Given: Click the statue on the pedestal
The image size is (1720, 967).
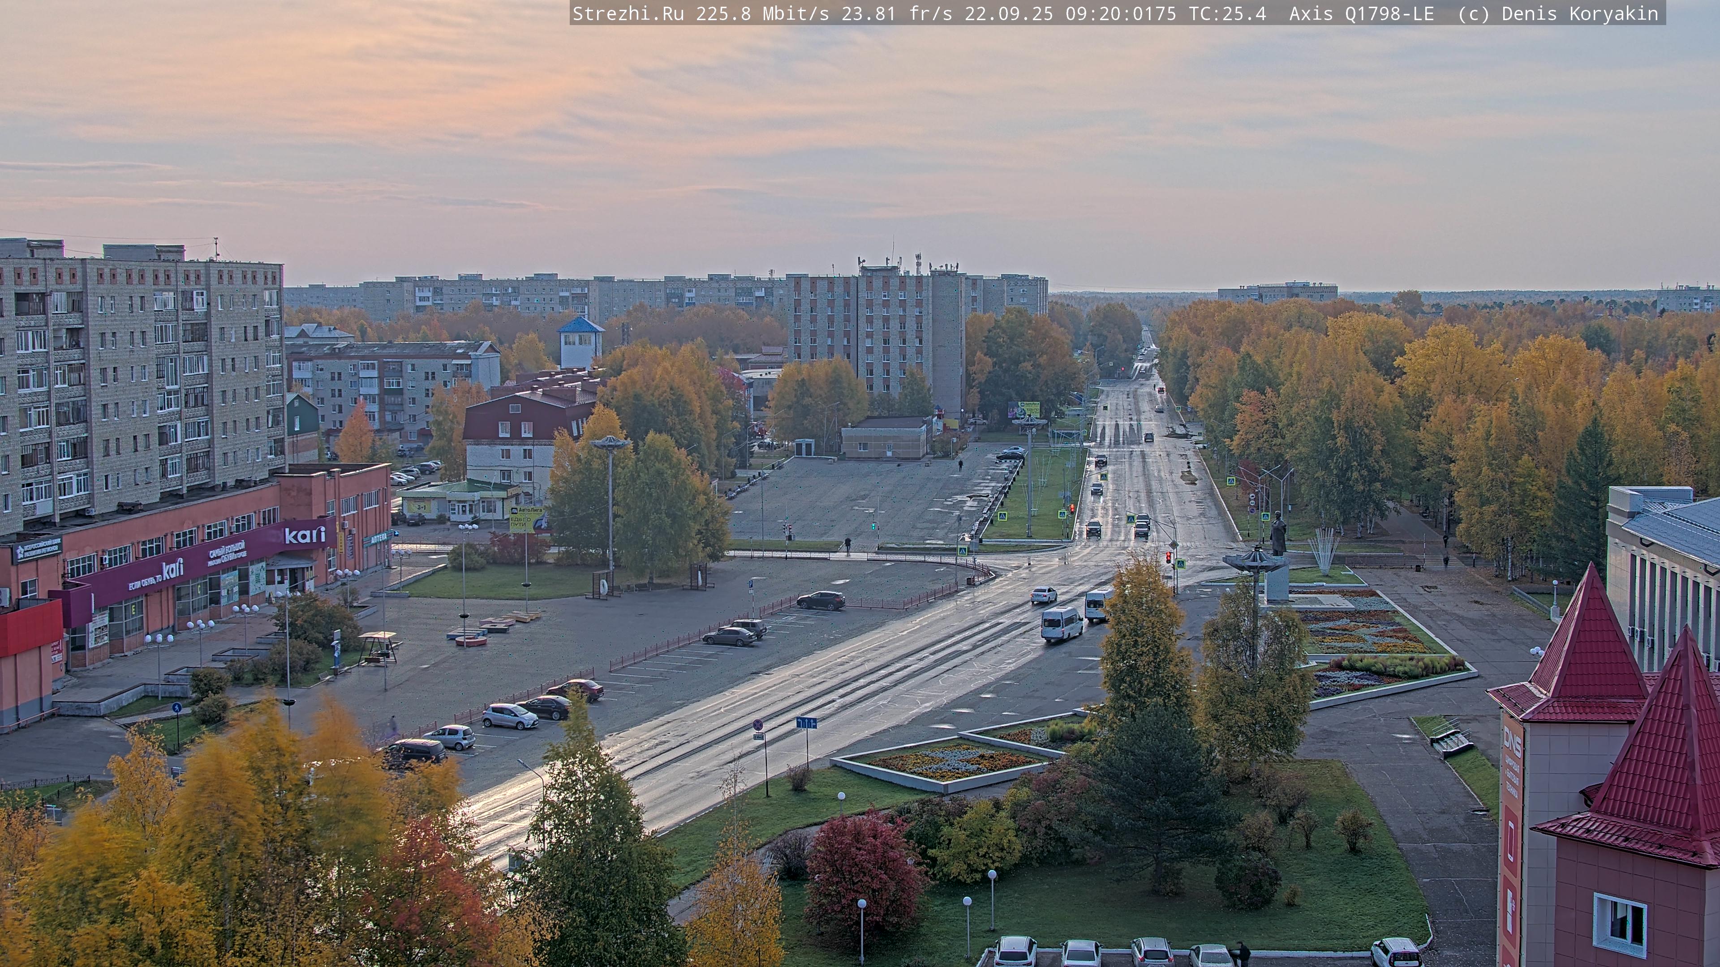Looking at the screenshot, I should click(x=1278, y=533).
